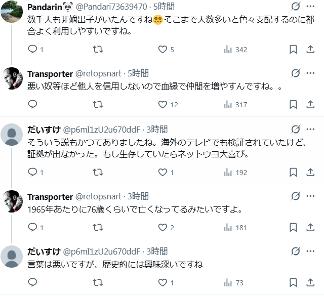Screen dimensions: 324x296
Task: Open Grok icon on Pandarin's tweet
Action: (295, 7)
